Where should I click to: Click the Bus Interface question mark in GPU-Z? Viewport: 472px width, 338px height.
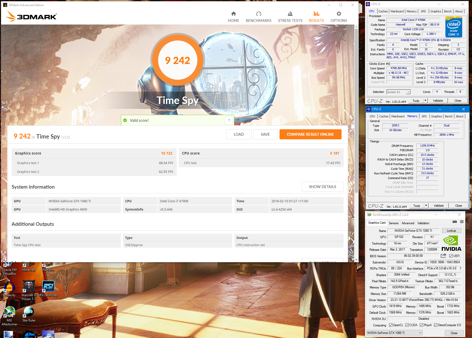tap(460, 268)
